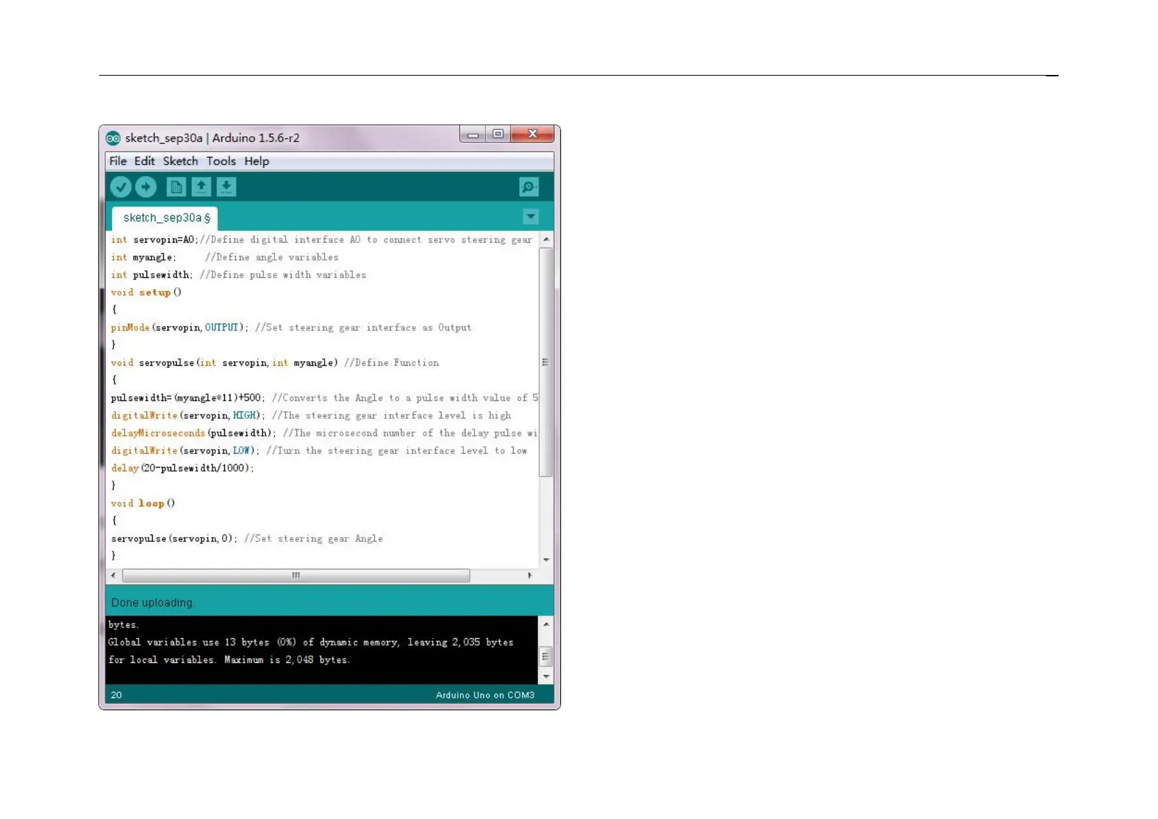Click the Upload arrow button
This screenshot has width=1158, height=819.
pyautogui.click(x=145, y=187)
